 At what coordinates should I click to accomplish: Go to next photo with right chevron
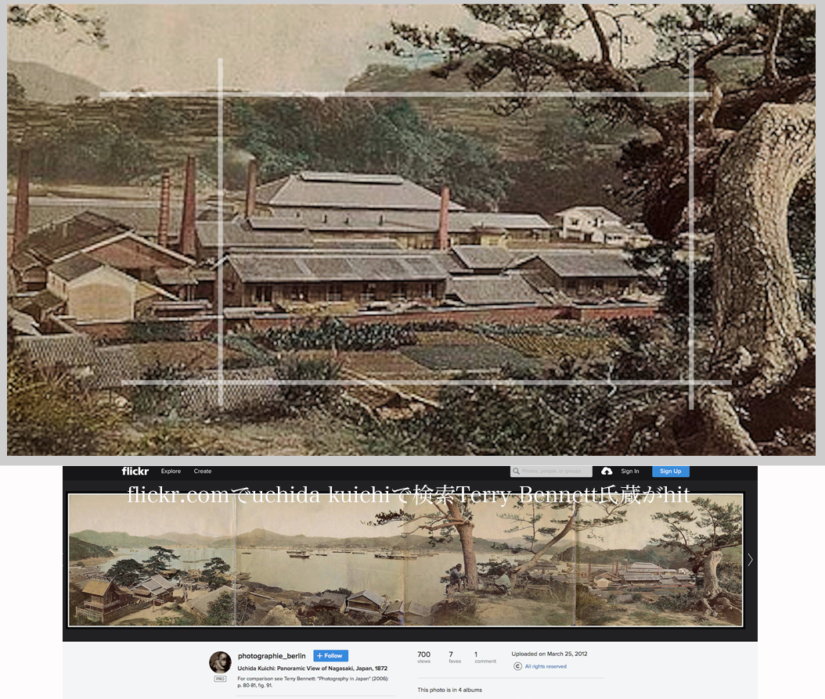pyautogui.click(x=750, y=560)
